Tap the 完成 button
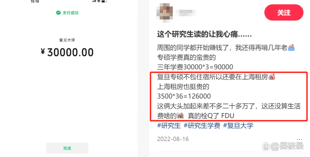This screenshot has height=157, width=310. [x=67, y=148]
